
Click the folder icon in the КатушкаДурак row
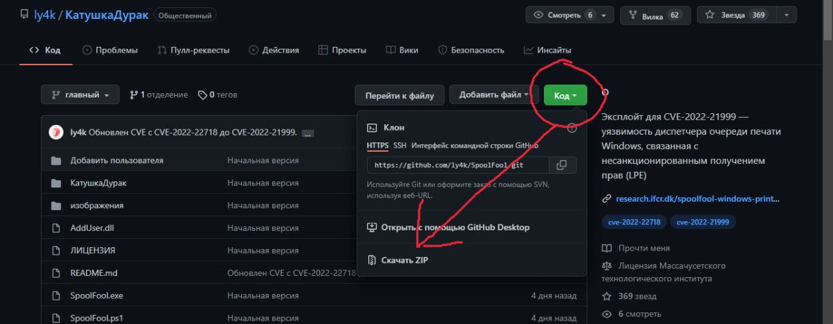[x=56, y=183]
